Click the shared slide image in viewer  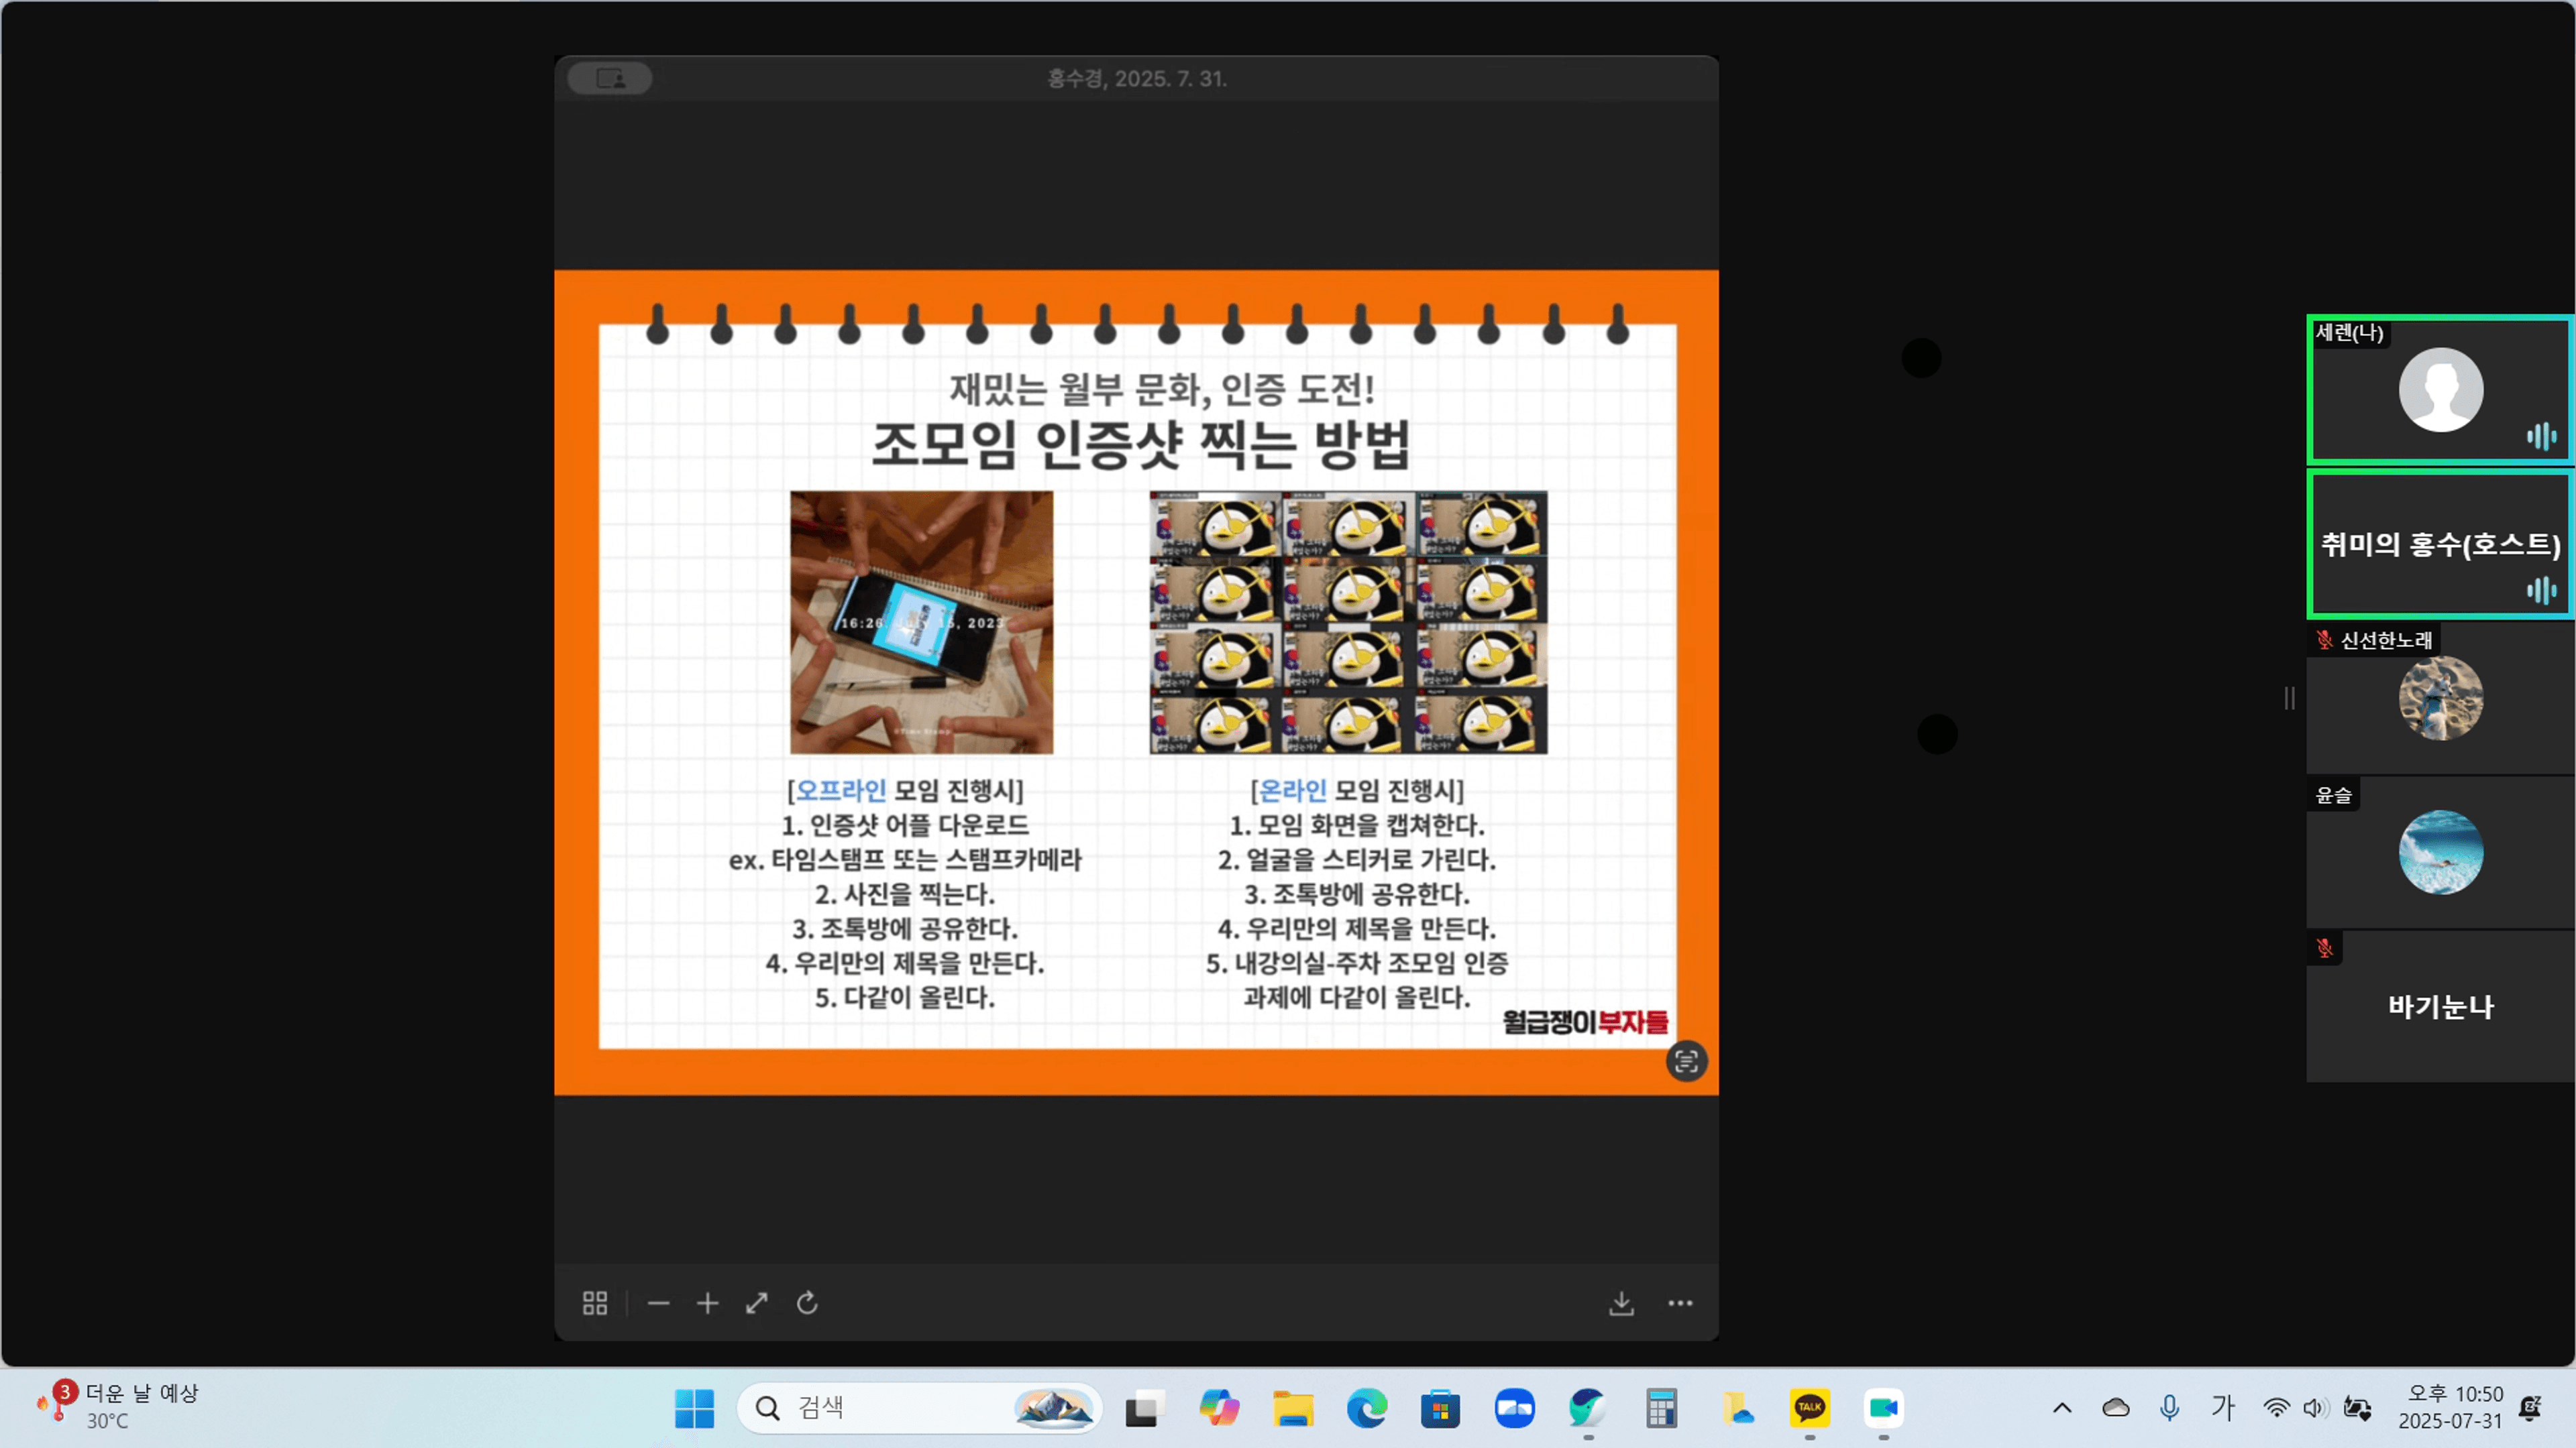point(1137,682)
